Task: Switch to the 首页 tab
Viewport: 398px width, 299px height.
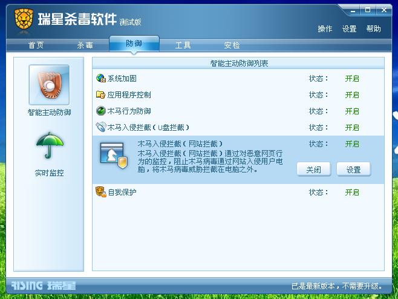Action: click(36, 45)
